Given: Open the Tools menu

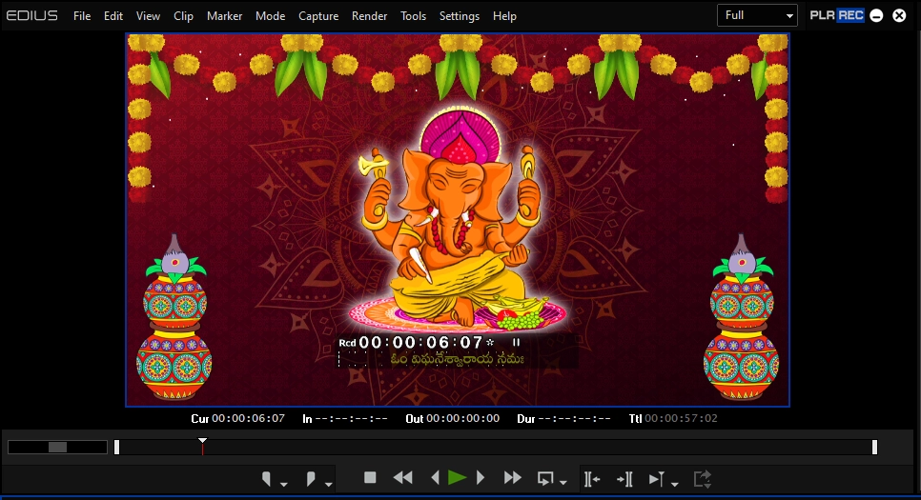Looking at the screenshot, I should point(414,16).
